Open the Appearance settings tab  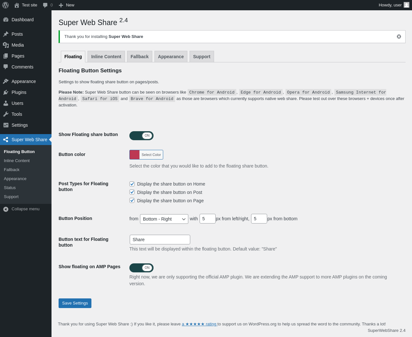coord(171,57)
